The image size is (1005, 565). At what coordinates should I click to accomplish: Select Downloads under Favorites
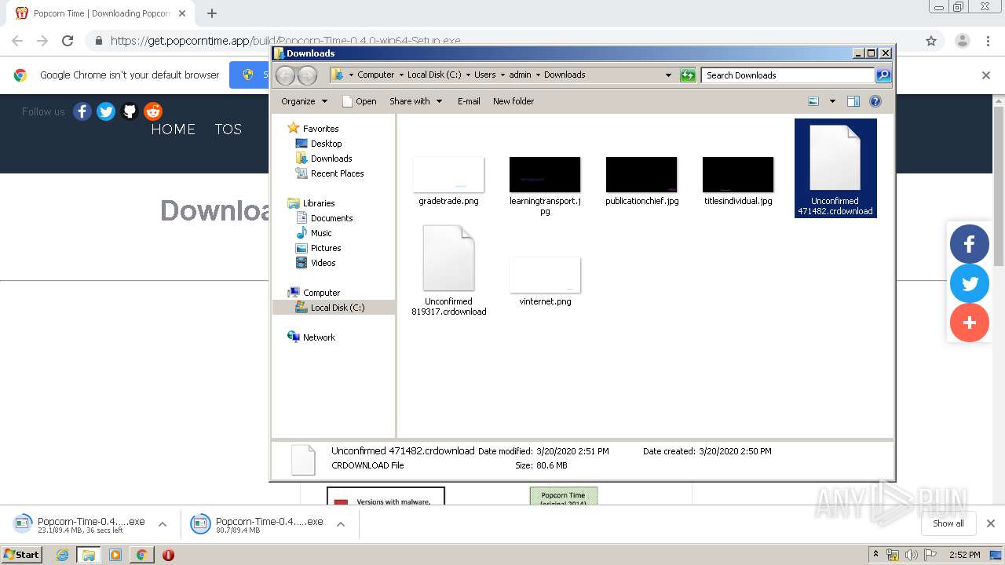pos(331,159)
